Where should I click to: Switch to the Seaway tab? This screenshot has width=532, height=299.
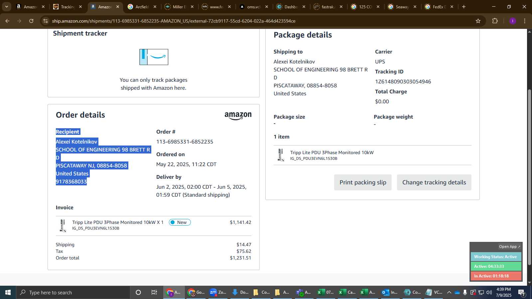tap(402, 7)
